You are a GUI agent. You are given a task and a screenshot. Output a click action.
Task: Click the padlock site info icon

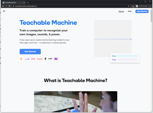[13, 6]
